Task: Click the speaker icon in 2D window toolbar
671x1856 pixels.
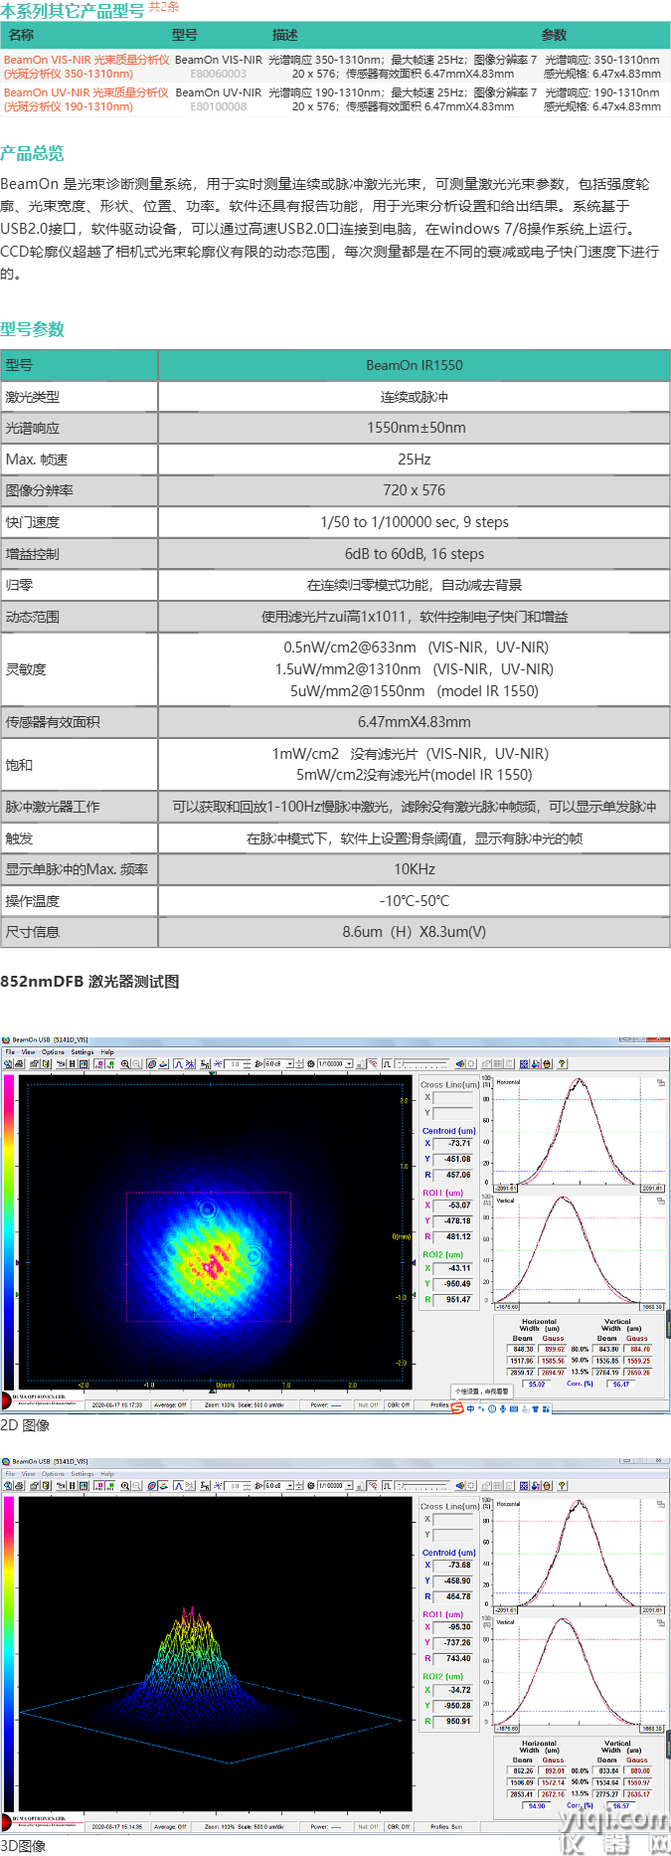Action: (459, 1063)
